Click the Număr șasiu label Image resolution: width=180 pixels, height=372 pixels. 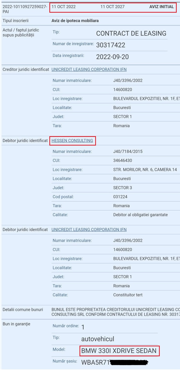[65, 361]
